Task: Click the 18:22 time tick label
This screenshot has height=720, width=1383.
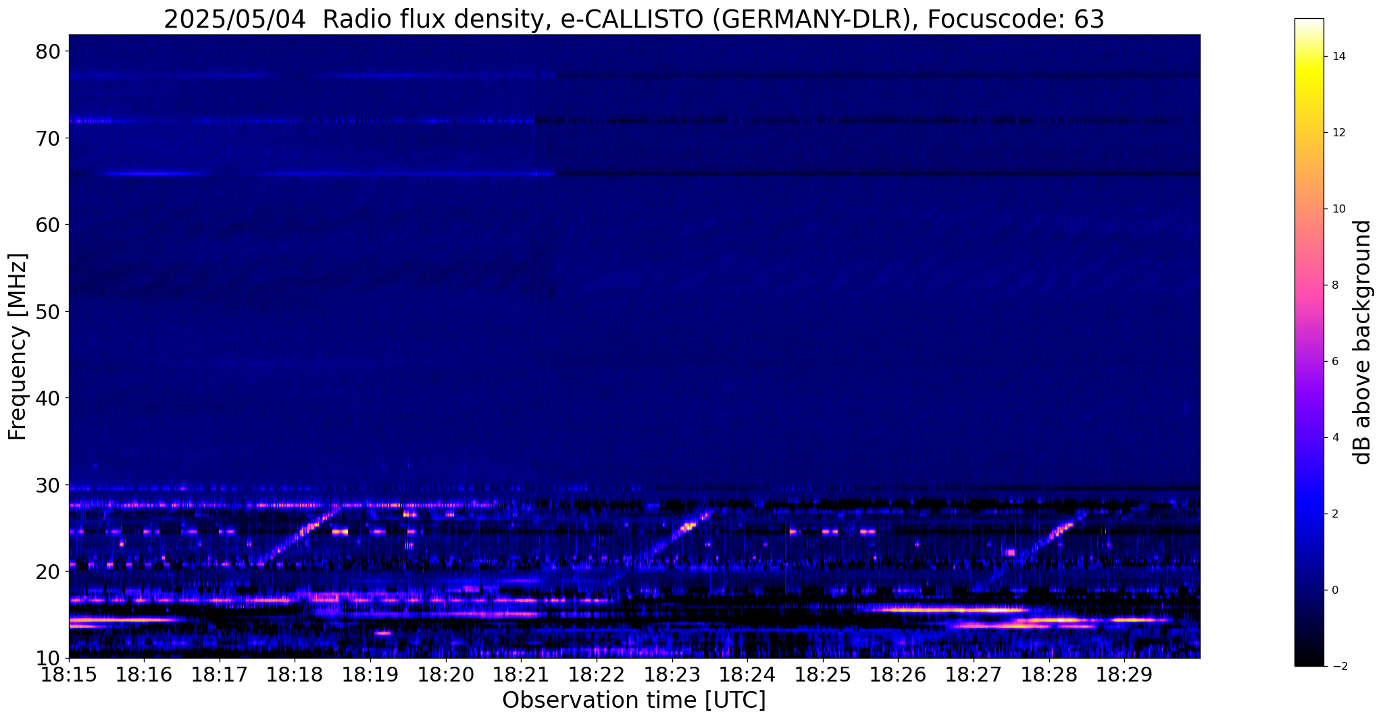Action: coord(597,674)
